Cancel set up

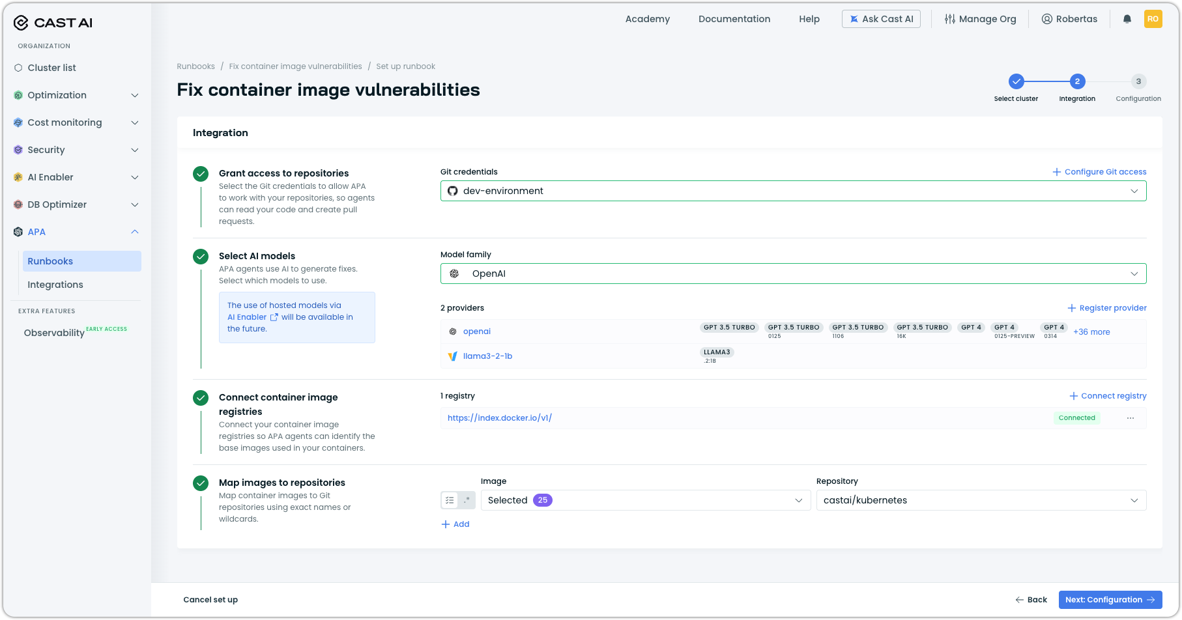point(210,600)
